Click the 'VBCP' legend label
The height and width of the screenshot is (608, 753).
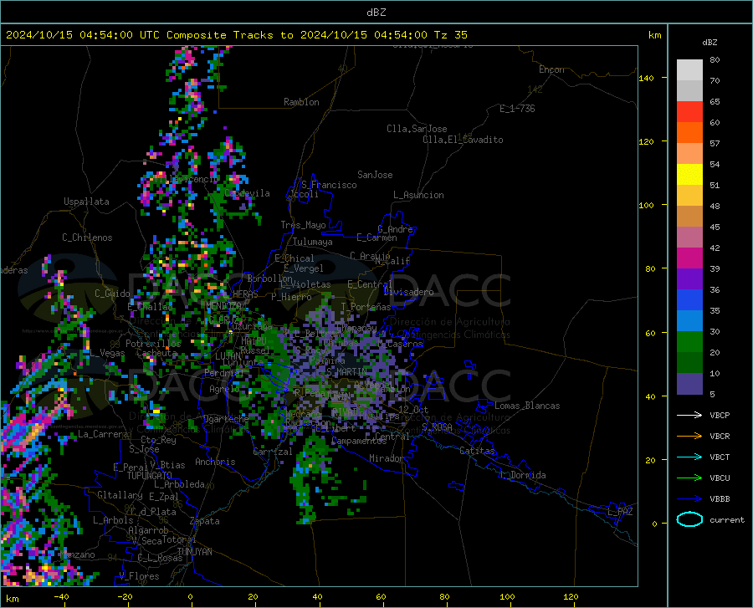point(720,415)
